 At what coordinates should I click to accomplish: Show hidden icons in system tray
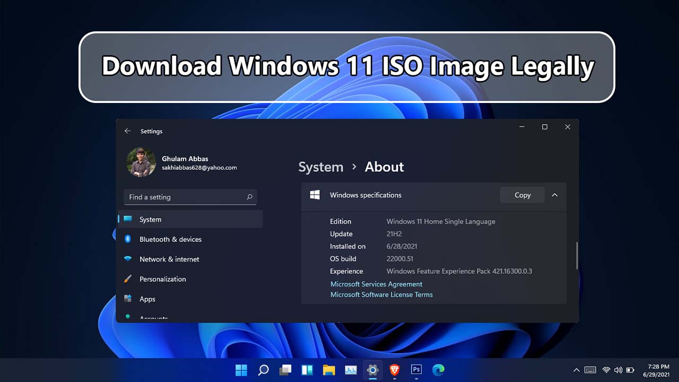pos(577,370)
